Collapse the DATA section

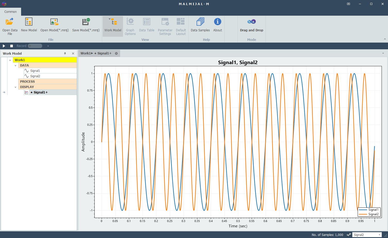click(15, 65)
